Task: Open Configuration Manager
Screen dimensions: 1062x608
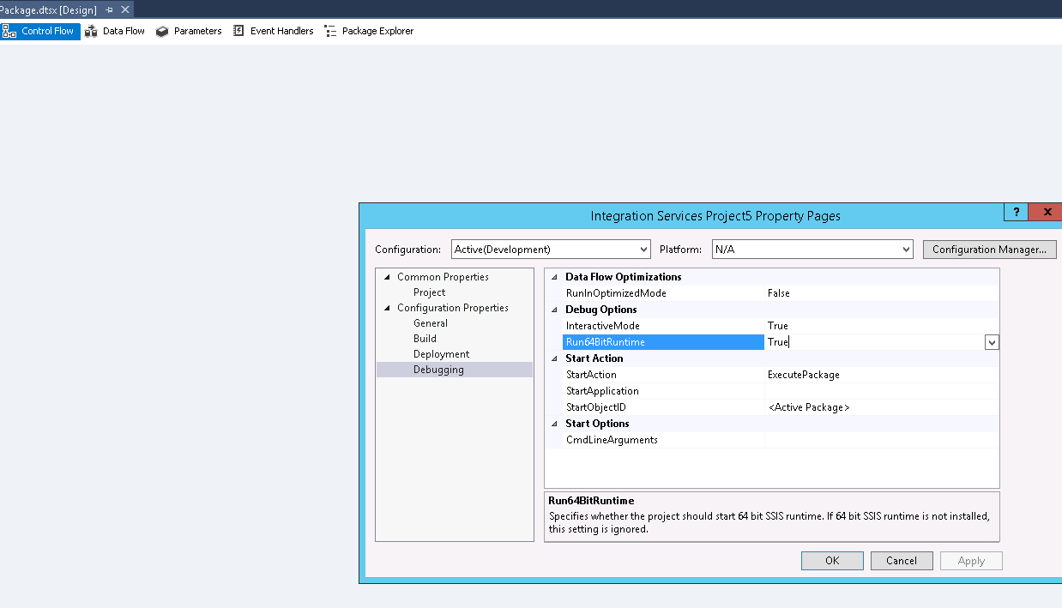Action: [x=988, y=250]
